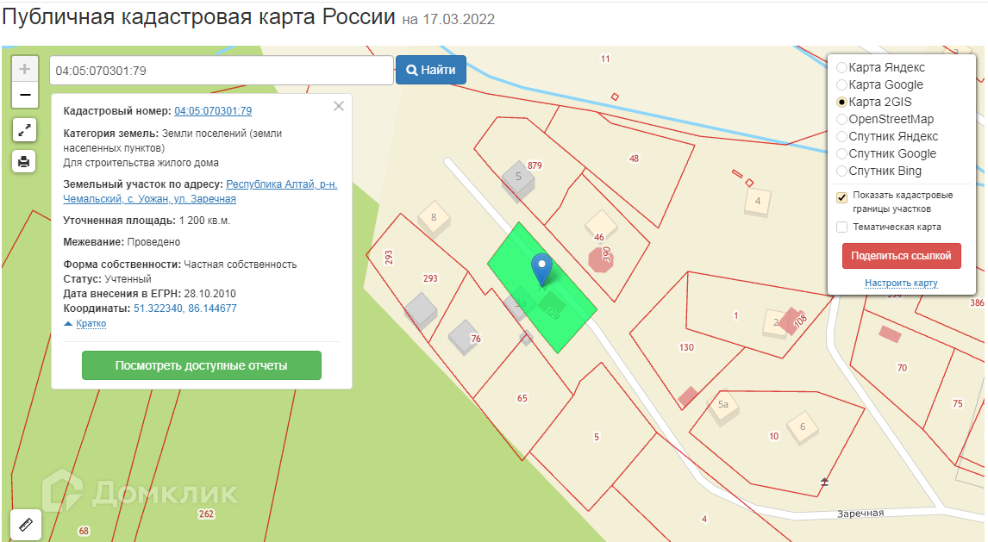Click red building labeled 108
The height and width of the screenshot is (542, 988).
[x=792, y=321]
